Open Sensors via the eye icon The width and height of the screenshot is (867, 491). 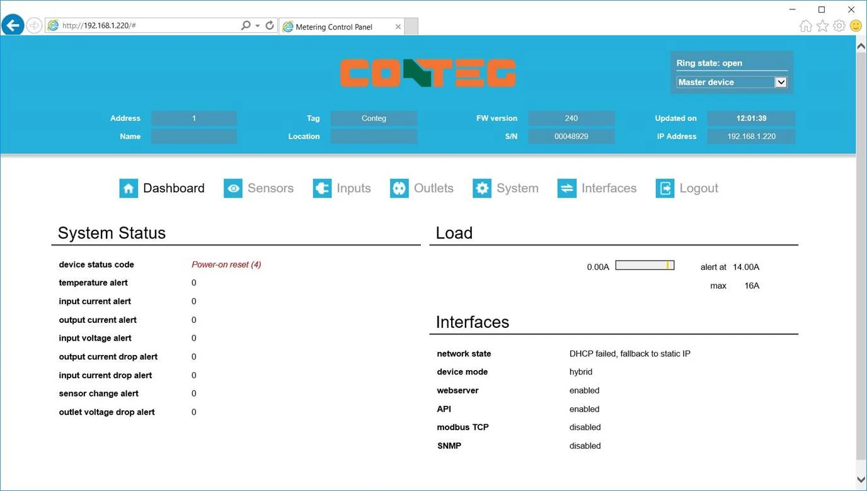[x=233, y=188]
